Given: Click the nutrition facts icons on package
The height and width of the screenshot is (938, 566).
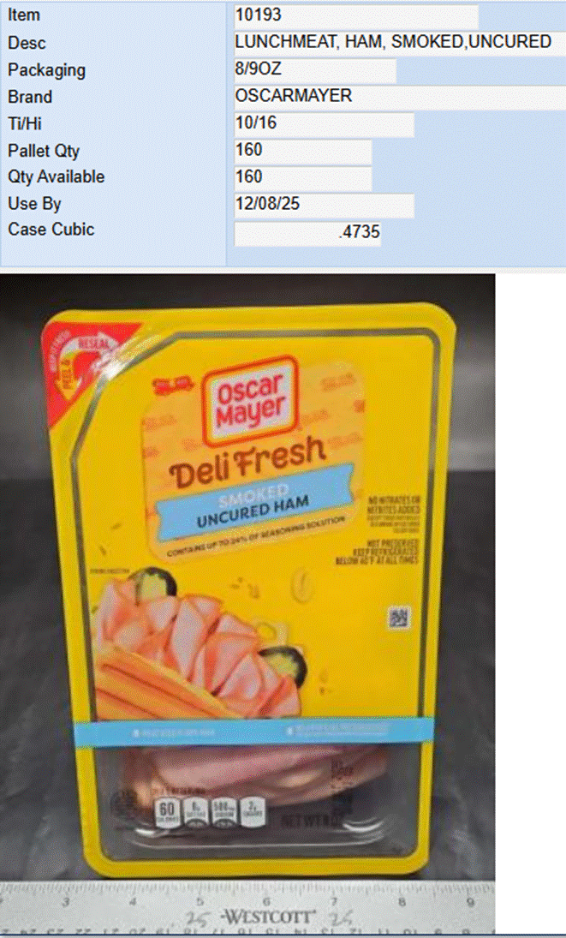Looking at the screenshot, I should pos(209,813).
